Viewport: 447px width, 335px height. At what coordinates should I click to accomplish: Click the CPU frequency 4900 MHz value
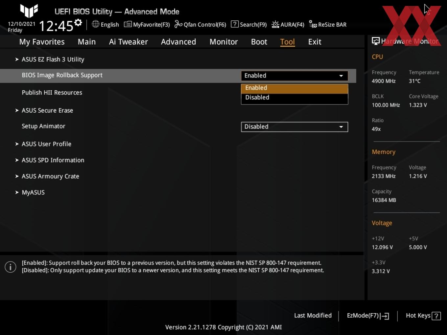point(384,81)
